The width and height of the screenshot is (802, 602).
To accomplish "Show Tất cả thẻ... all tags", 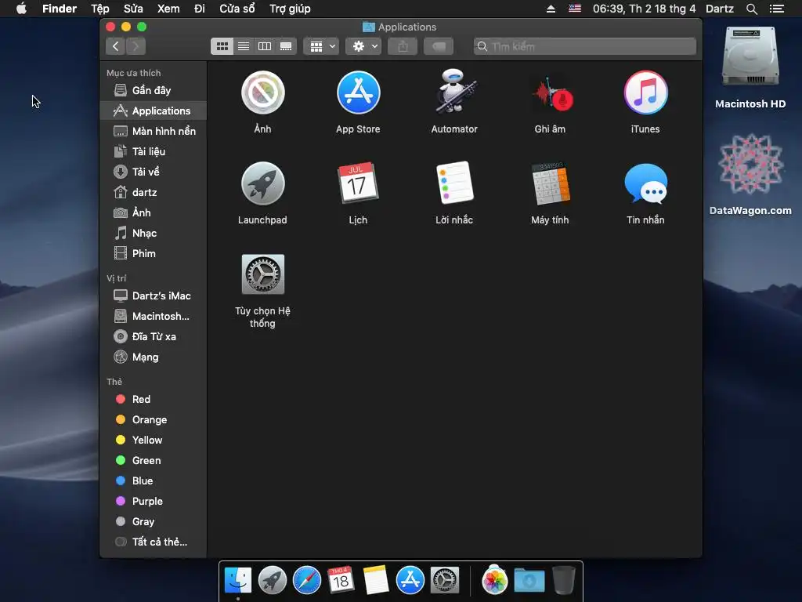I will pyautogui.click(x=154, y=542).
